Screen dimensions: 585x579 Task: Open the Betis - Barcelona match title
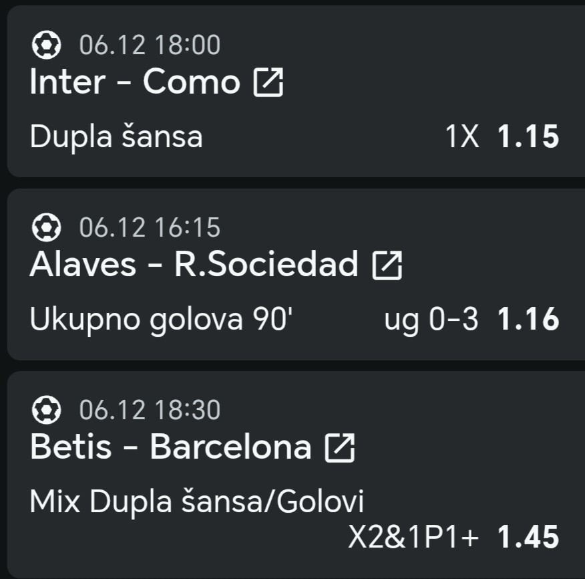[170, 447]
